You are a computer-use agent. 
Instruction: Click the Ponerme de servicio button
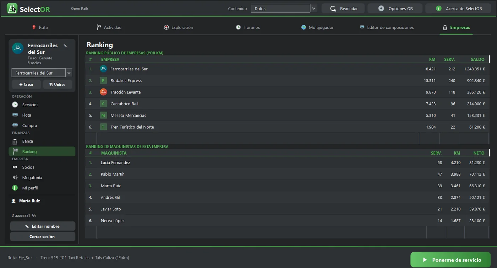coord(450,260)
